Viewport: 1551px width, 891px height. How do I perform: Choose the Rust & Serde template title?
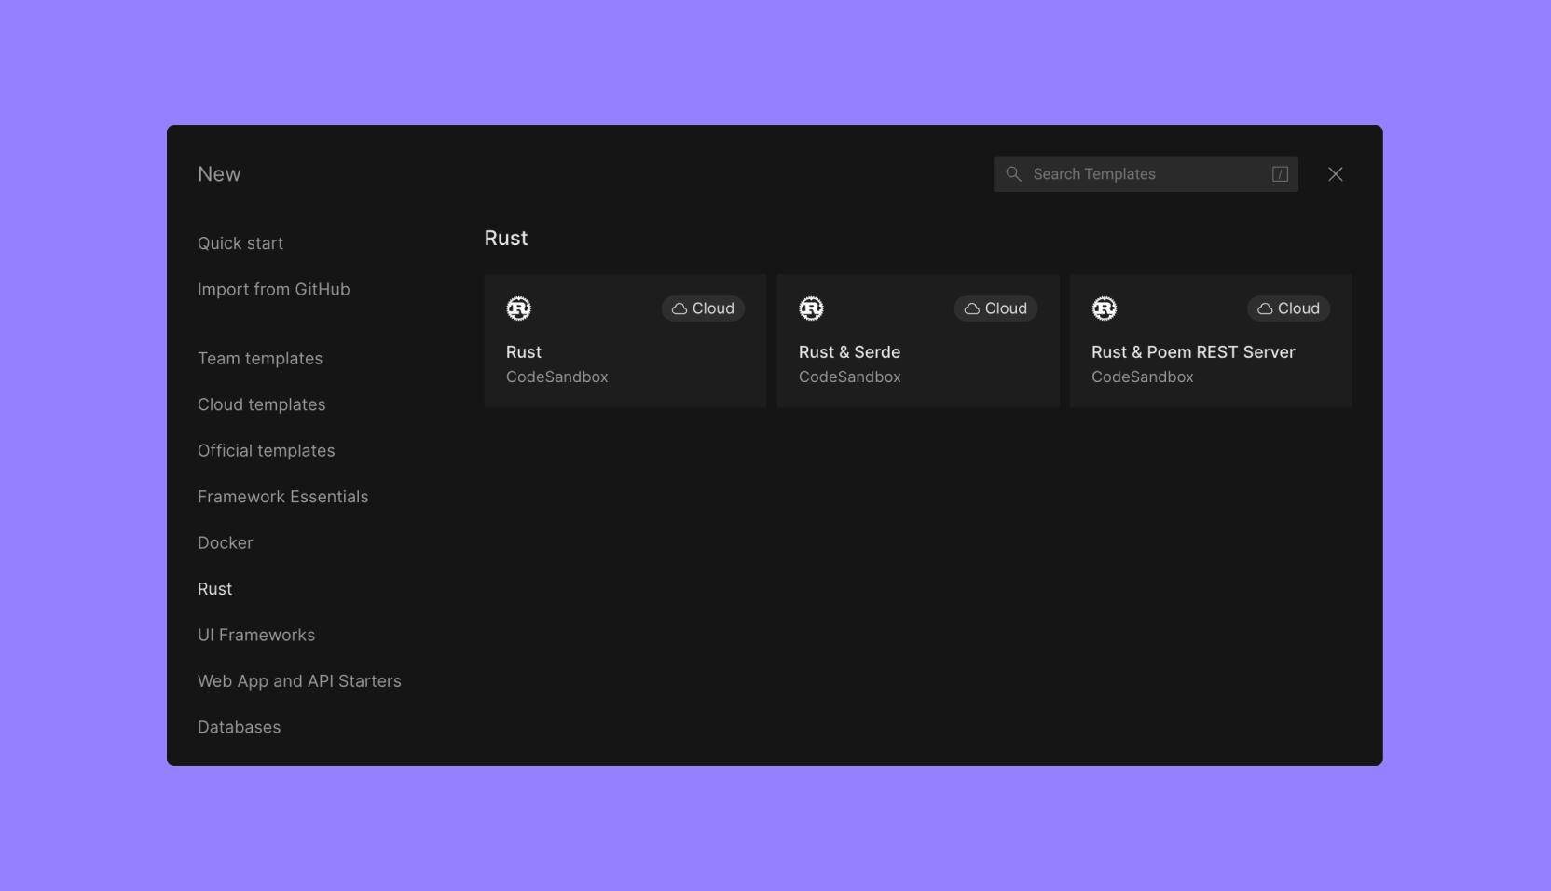tap(849, 352)
